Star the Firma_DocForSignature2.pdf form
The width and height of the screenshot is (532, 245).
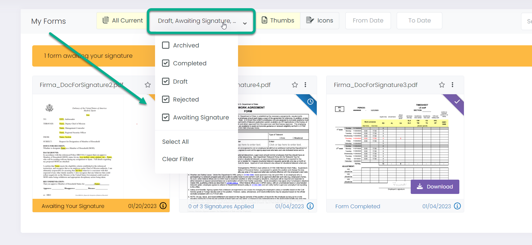click(x=148, y=85)
